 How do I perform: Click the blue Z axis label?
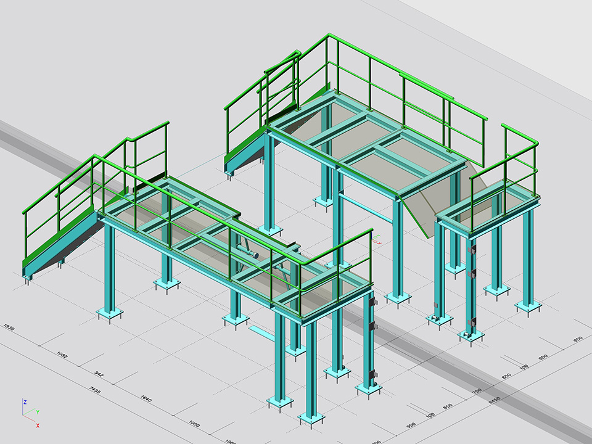[25, 401]
